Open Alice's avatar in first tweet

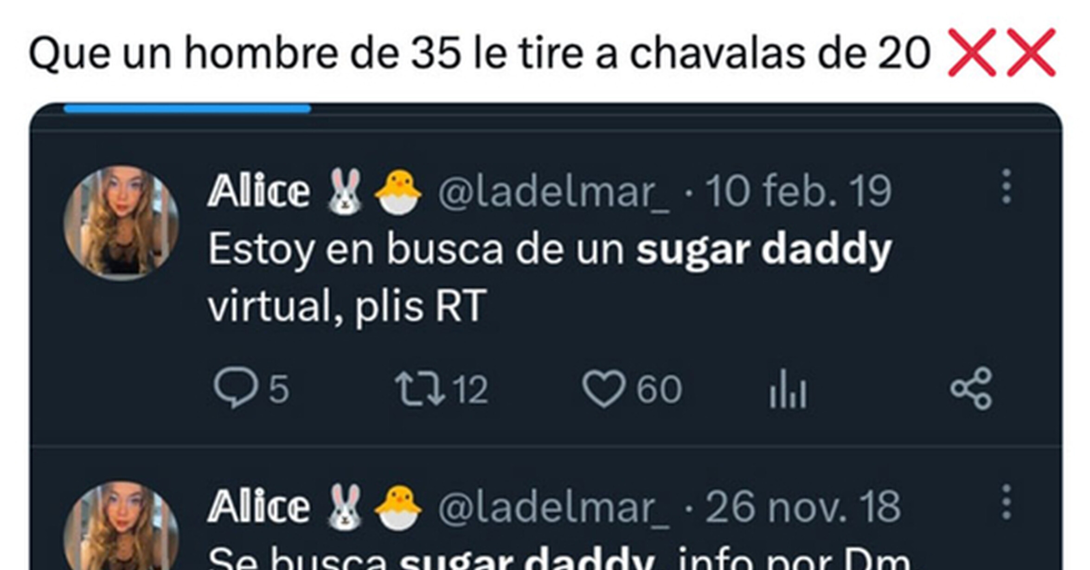121,223
